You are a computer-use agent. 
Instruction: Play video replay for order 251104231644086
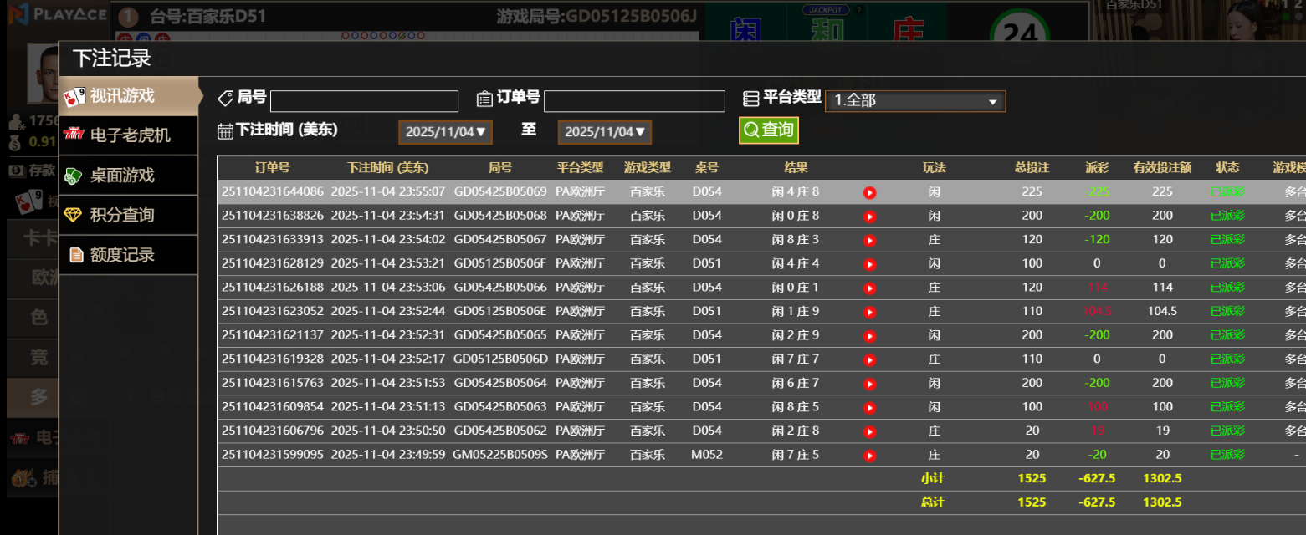pyautogui.click(x=869, y=192)
